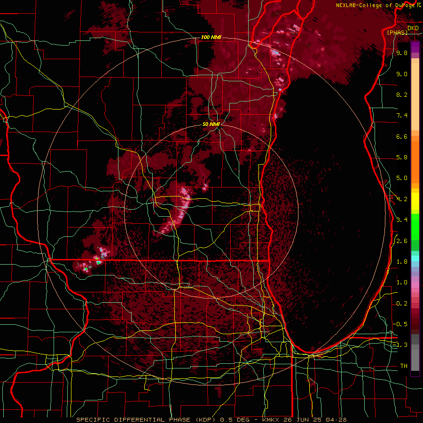Pick the yellow band of color scale
423x423 pixels.
click(415, 201)
